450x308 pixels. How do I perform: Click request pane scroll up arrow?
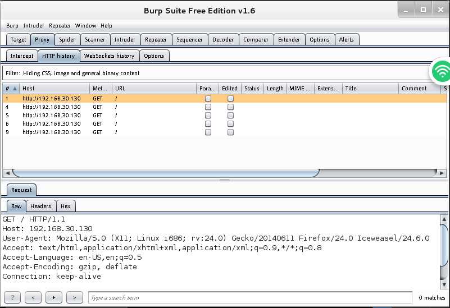[x=444, y=219]
